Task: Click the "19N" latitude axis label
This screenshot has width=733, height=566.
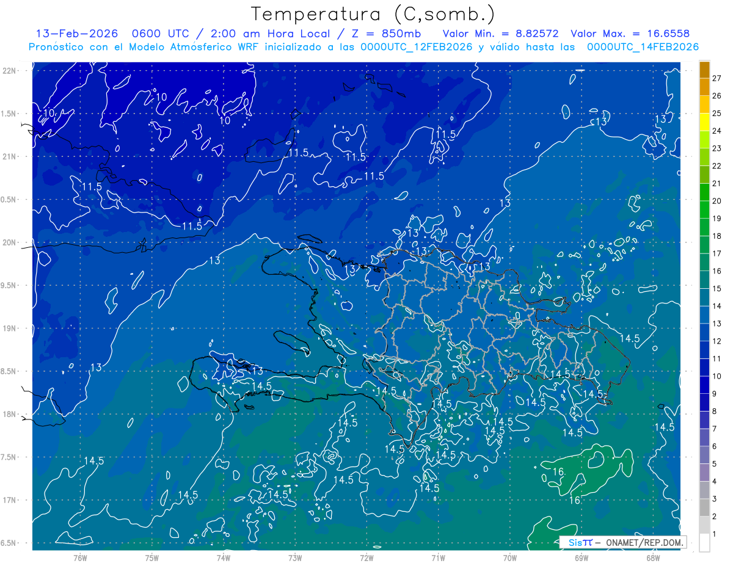Action: [x=9, y=328]
